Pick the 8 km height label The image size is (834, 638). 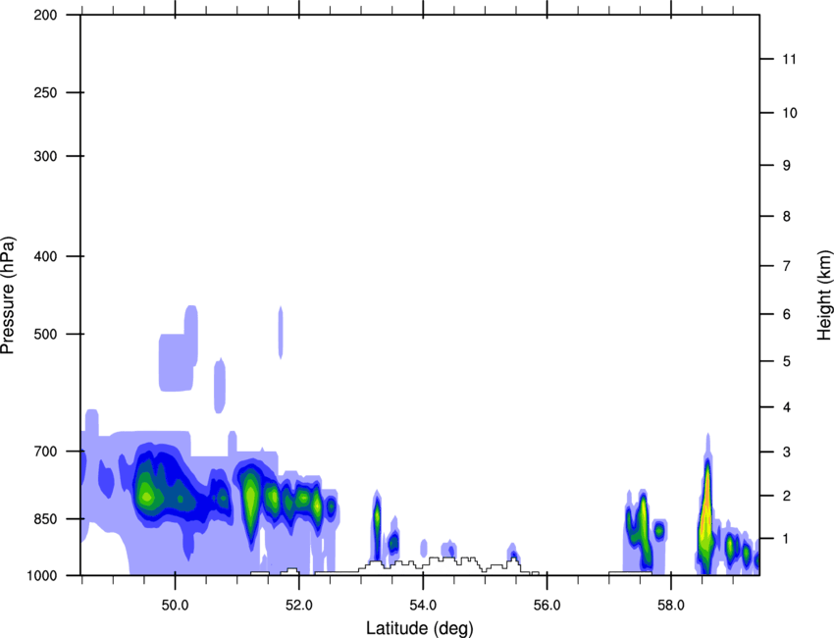[x=787, y=217]
